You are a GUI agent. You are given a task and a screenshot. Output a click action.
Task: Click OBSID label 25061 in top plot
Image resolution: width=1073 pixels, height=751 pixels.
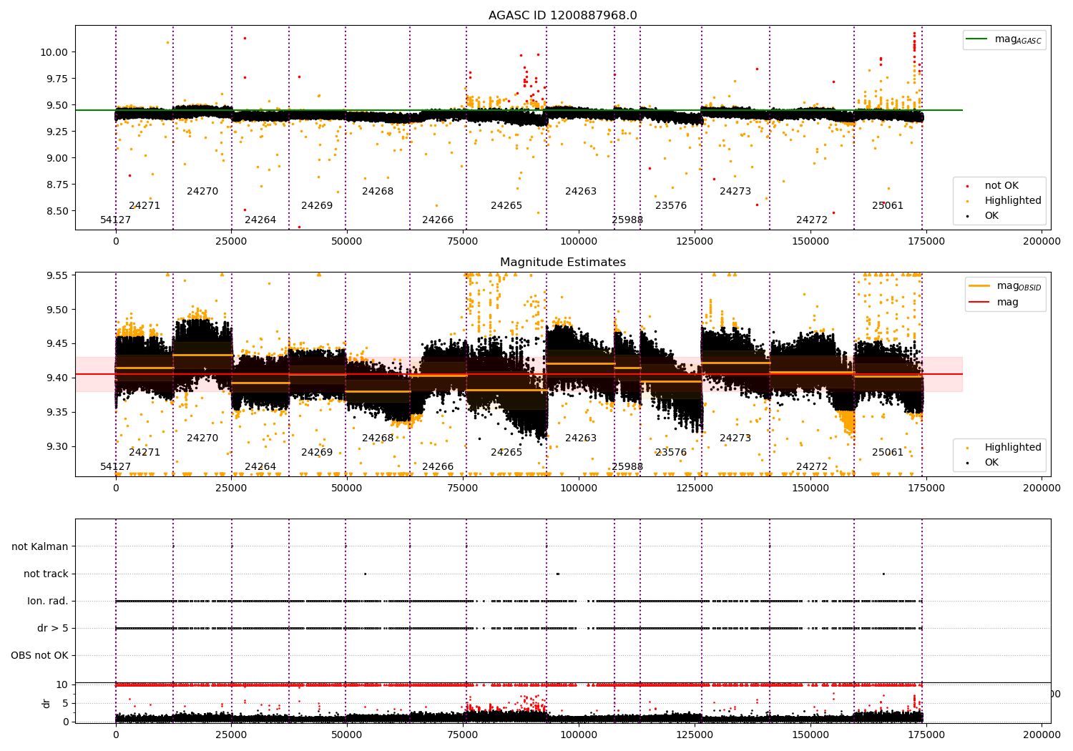coord(888,206)
